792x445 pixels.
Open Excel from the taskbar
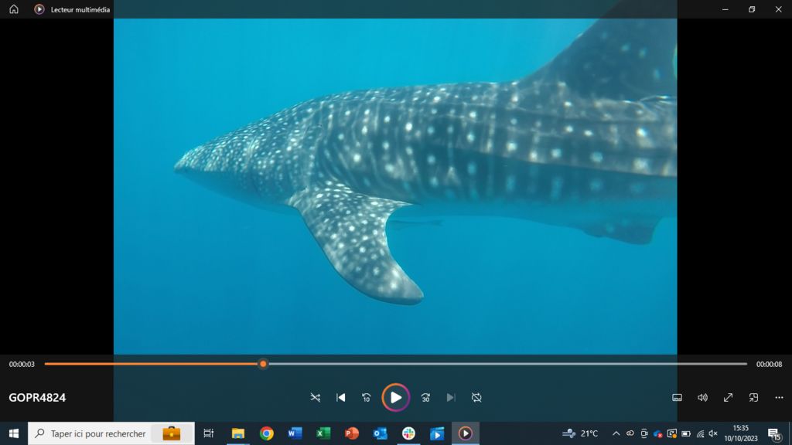[323, 433]
